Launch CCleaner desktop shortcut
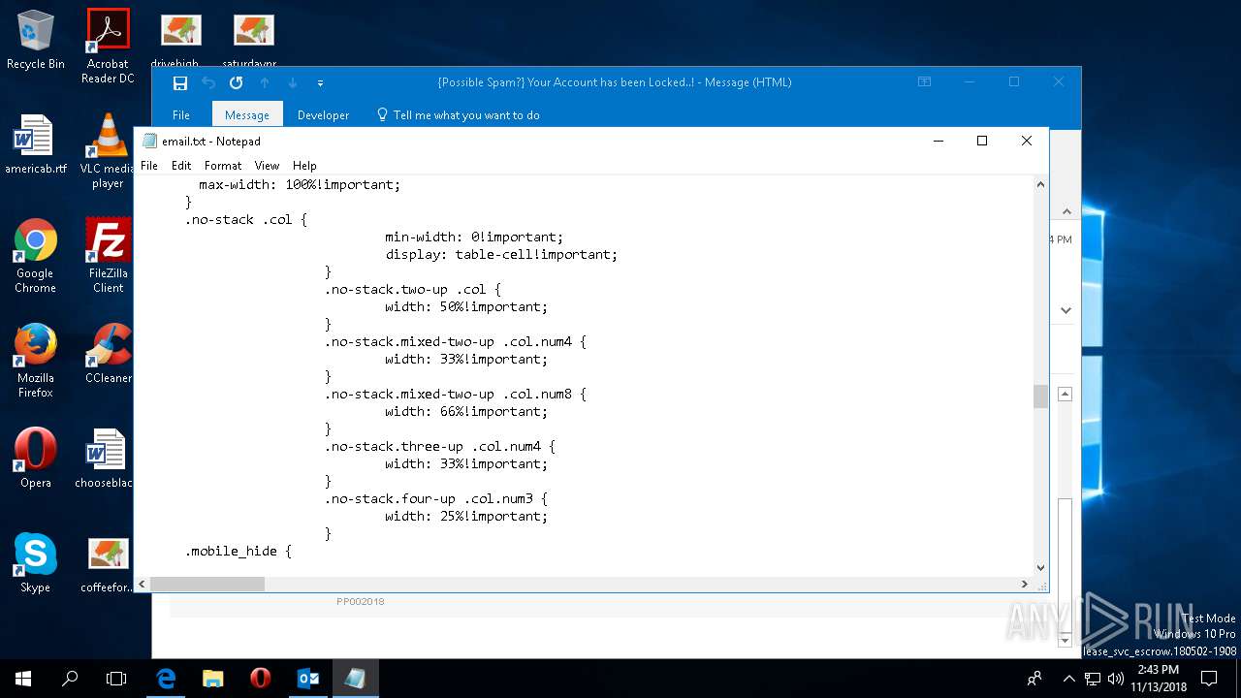Image resolution: width=1241 pixels, height=698 pixels. tap(108, 354)
